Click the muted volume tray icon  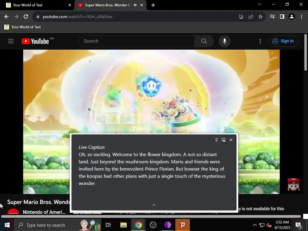click(x=269, y=225)
